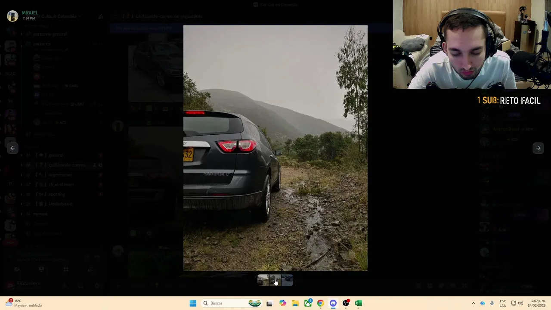Click the MIGUEL username above the timestamp
Screen dimensions: 551x310
(x=30, y=13)
